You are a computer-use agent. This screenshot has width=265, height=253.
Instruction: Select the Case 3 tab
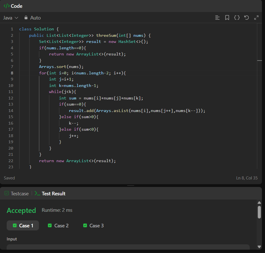pyautogui.click(x=93, y=226)
